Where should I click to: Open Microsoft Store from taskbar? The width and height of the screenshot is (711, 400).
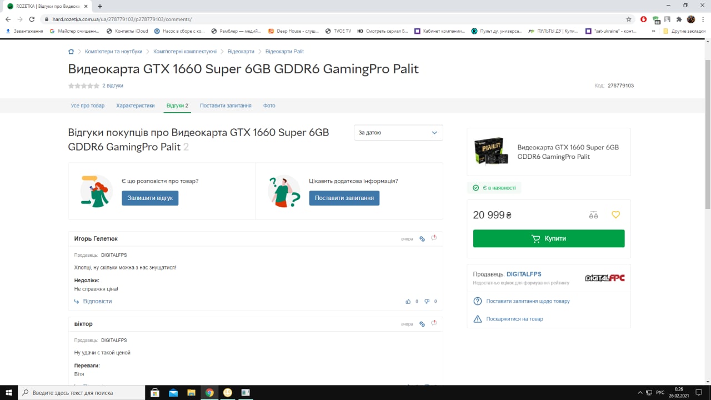click(155, 392)
